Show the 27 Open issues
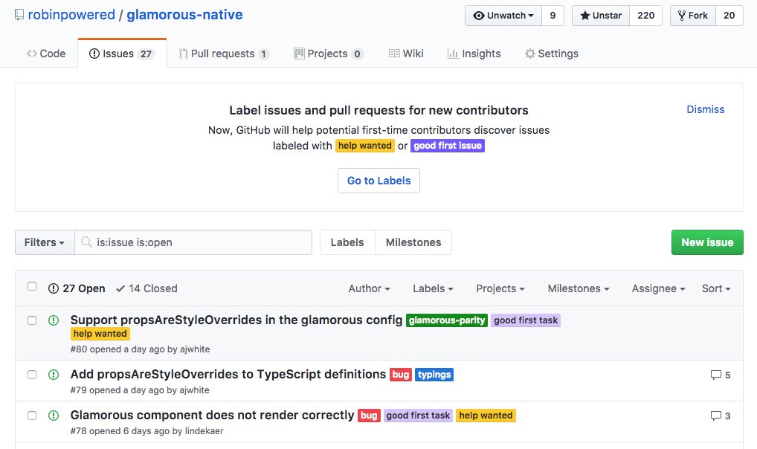 [x=77, y=288]
